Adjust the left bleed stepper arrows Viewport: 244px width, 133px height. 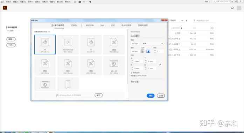point(132,68)
